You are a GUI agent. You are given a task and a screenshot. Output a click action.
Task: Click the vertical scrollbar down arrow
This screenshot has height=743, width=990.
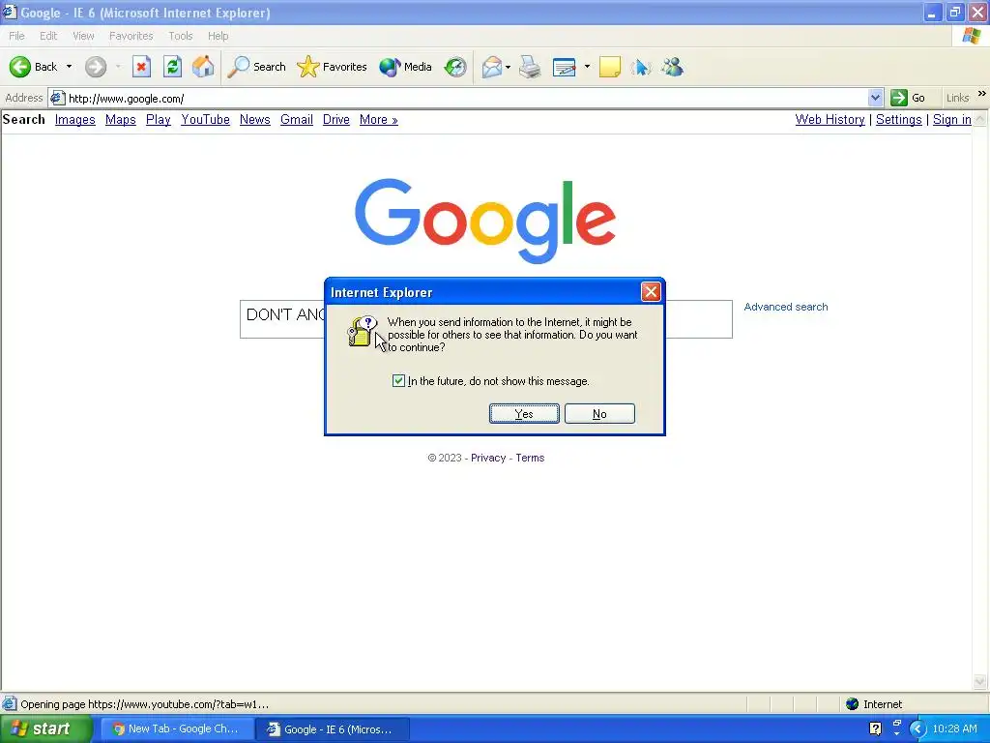pyautogui.click(x=980, y=681)
